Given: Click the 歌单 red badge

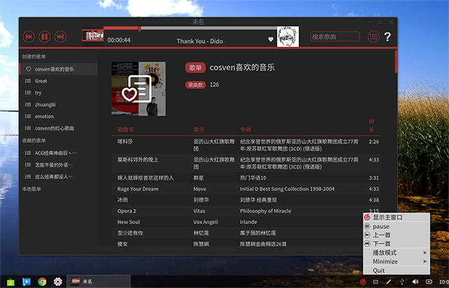Looking at the screenshot, I should (195, 68).
